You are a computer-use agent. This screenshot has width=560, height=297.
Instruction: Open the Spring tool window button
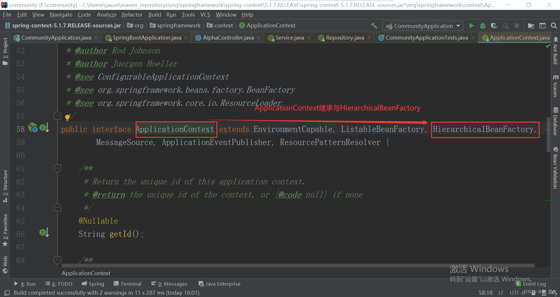(x=93, y=284)
